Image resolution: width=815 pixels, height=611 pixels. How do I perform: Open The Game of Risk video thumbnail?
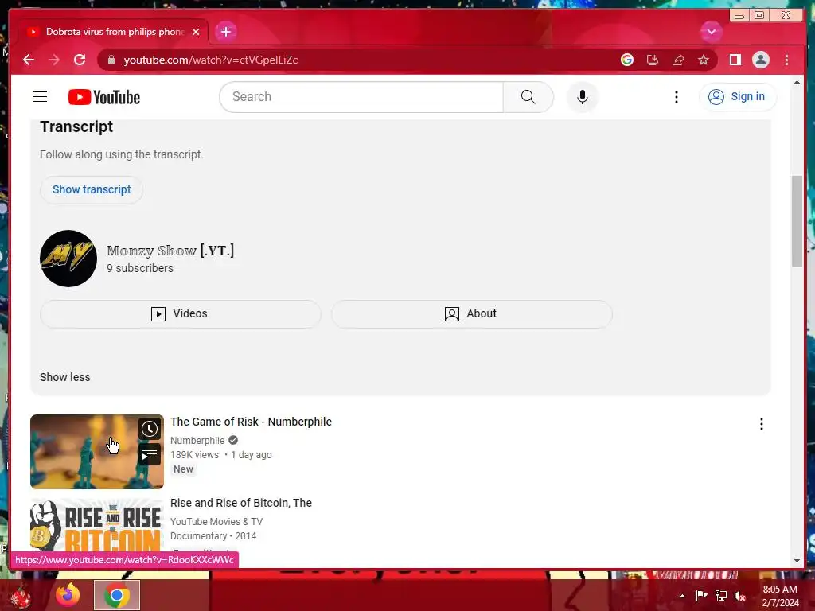[96, 452]
